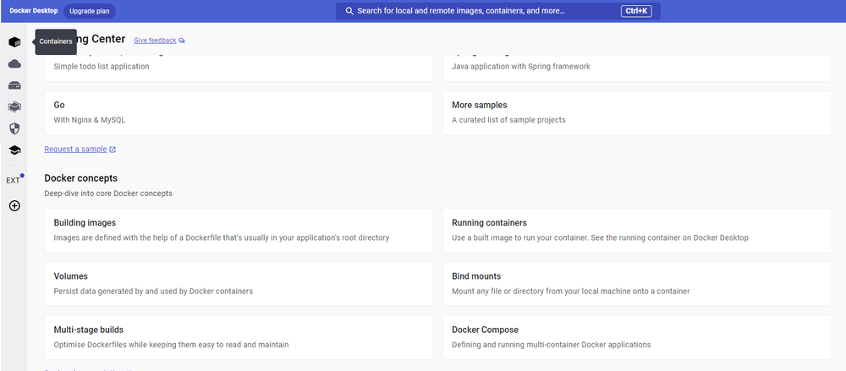This screenshot has width=846, height=371.
Task: Click 'Deep-dive into core Docker concepts' text
Action: (x=108, y=193)
